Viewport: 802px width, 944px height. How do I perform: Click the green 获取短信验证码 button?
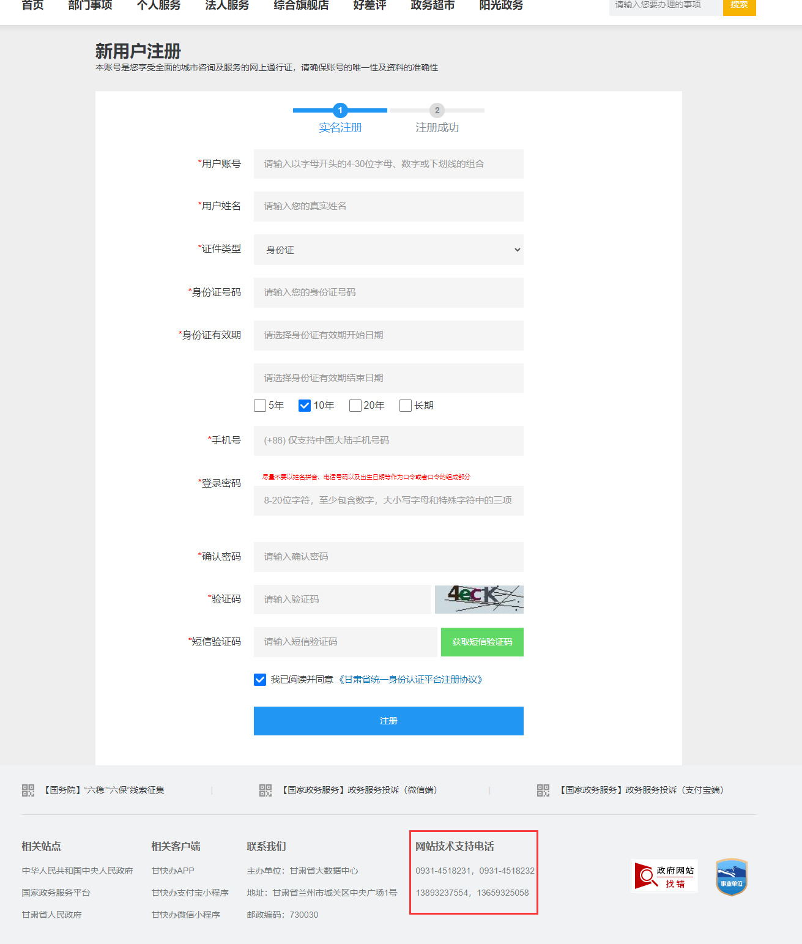tap(482, 642)
